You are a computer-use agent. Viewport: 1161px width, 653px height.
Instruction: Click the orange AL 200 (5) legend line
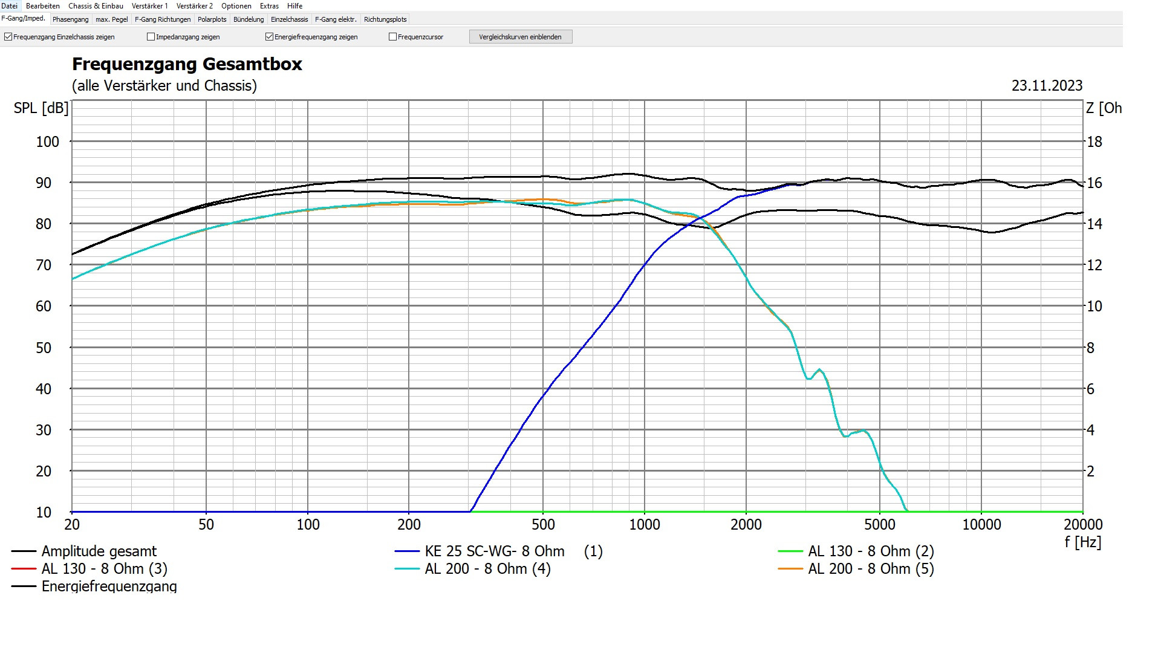tap(790, 569)
